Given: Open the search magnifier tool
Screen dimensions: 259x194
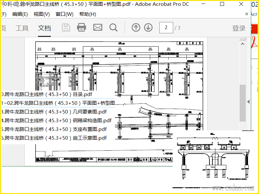Looking at the screenshot, I should click(113, 27).
